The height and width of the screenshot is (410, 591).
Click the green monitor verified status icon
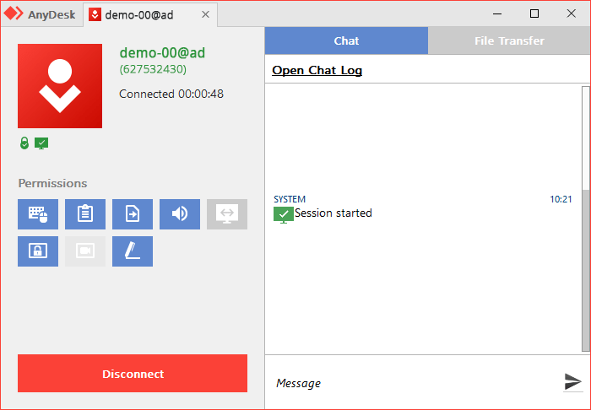point(41,143)
